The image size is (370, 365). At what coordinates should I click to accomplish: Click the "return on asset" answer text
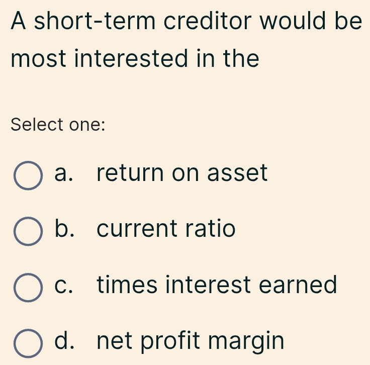182,174
